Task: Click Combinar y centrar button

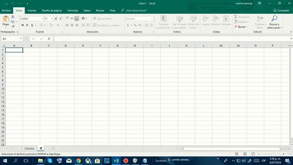Action: click(x=106, y=25)
